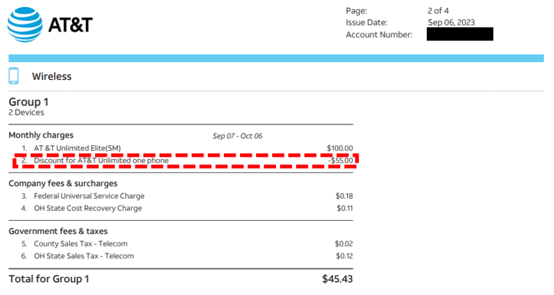Click the AT&T globe logo
Screen dimensions: 554x295
(25, 24)
